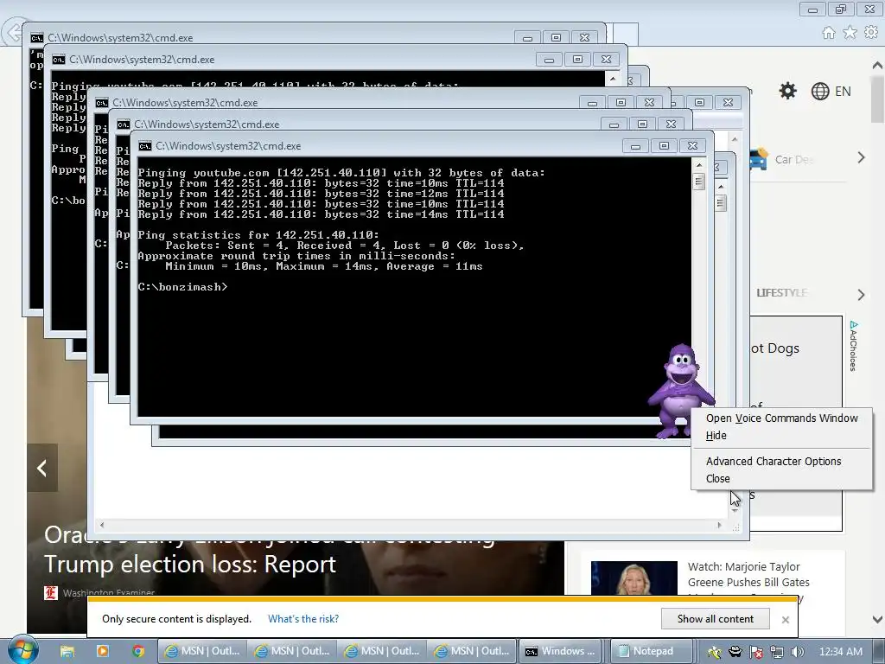885x664 pixels.
Task: Click the frontmost cmd window system icon
Action: 145,145
